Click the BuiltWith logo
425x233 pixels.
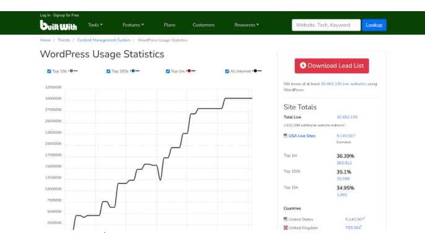pyautogui.click(x=58, y=25)
